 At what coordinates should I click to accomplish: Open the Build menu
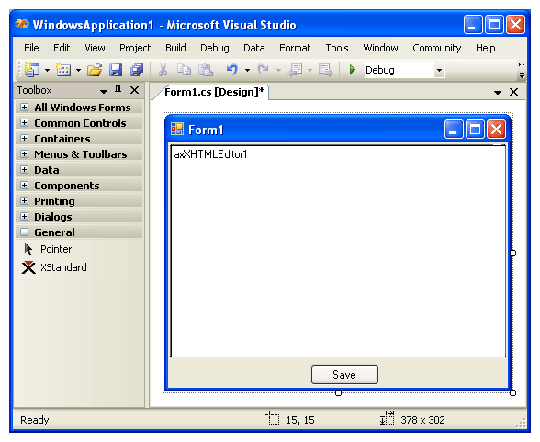[x=175, y=48]
